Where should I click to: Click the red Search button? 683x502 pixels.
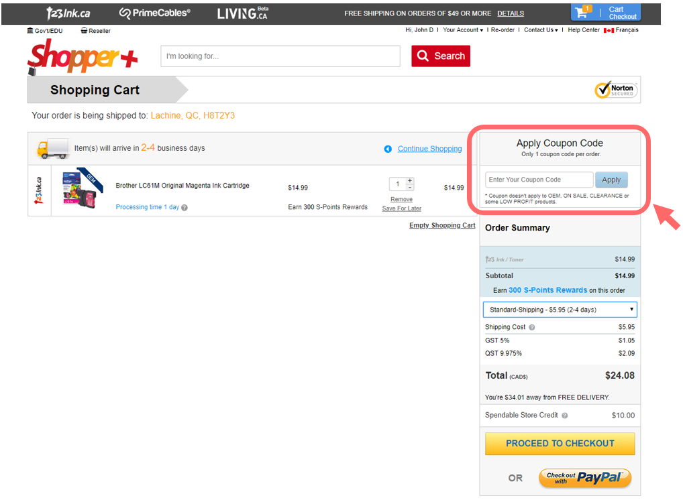440,56
